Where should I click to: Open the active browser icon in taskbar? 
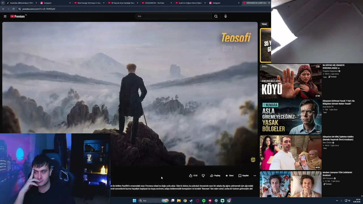[229, 201]
